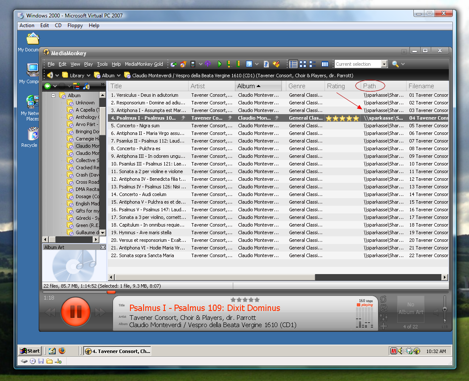Click the Firefox icon in quick launch
Screen dimensions: 469x381
(x=62, y=351)
